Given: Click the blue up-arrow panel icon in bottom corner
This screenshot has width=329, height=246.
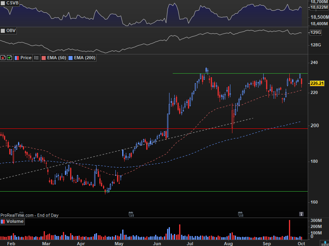Looking at the screenshot, I should (x=324, y=244).
